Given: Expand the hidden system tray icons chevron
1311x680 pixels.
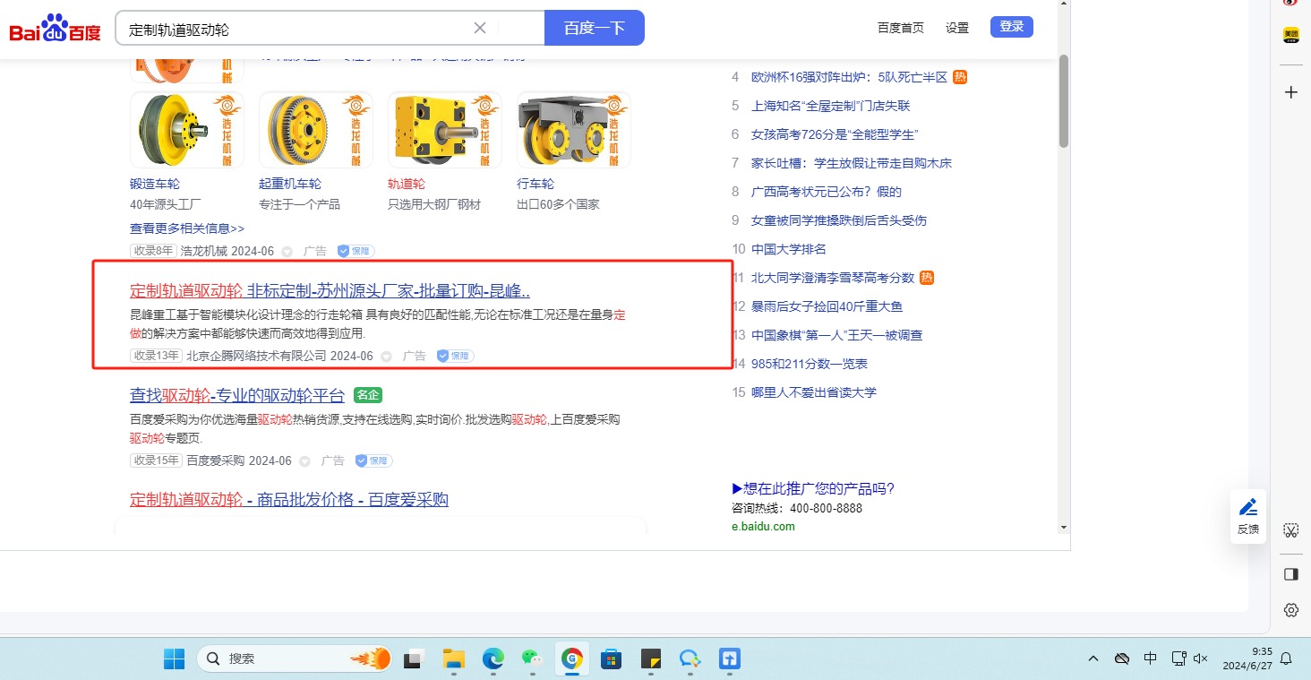Looking at the screenshot, I should (x=1093, y=658).
